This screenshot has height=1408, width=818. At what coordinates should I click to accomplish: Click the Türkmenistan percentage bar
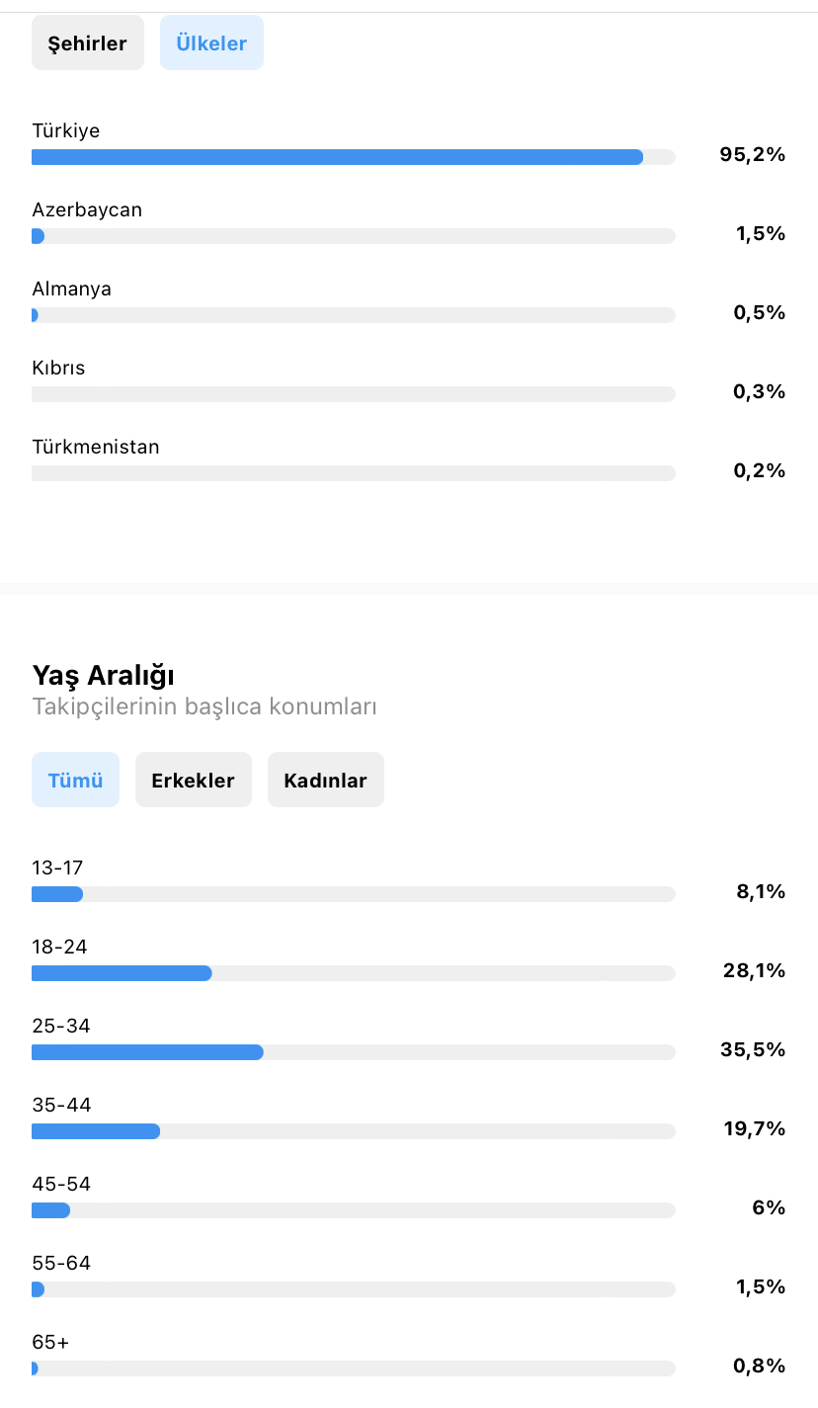(354, 473)
